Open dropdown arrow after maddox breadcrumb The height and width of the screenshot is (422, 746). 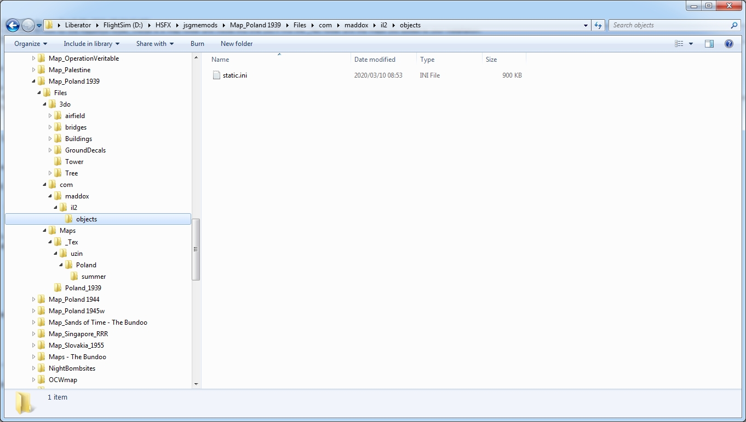(375, 25)
